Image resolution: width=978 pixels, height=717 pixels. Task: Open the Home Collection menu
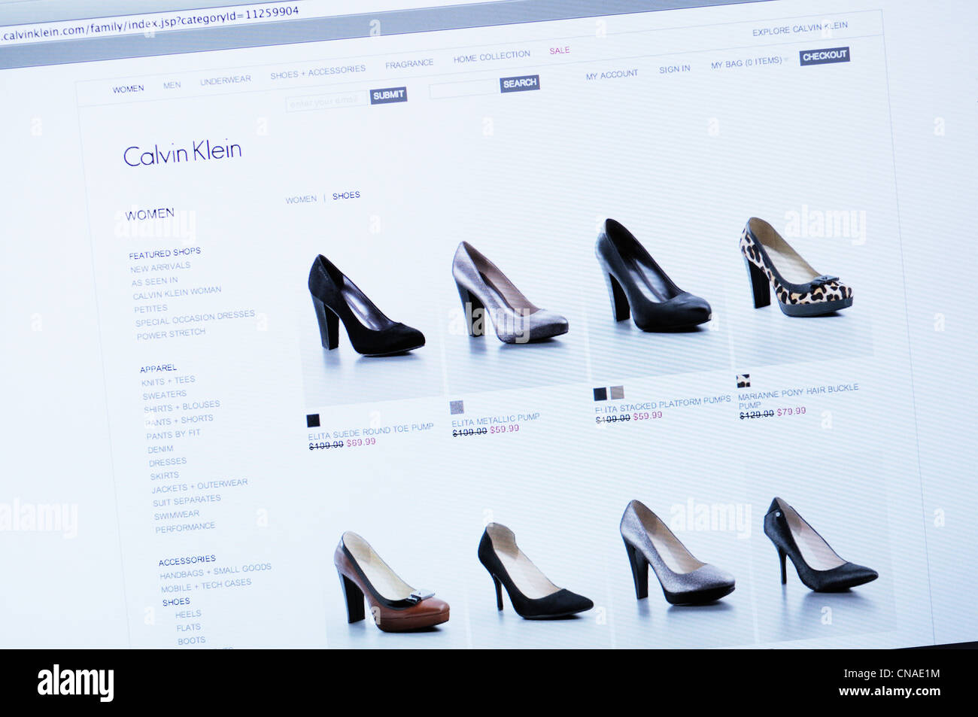(491, 56)
